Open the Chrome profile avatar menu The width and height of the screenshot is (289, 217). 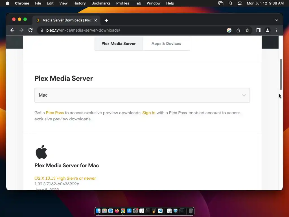(268, 30)
